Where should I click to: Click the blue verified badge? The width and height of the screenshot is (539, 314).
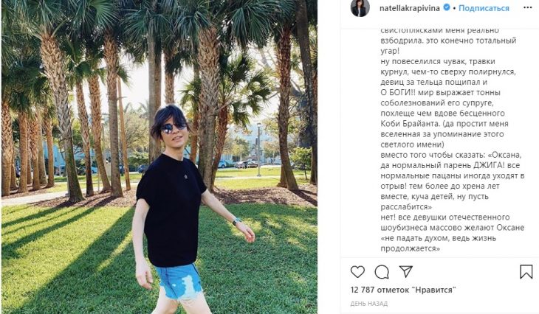pos(447,7)
